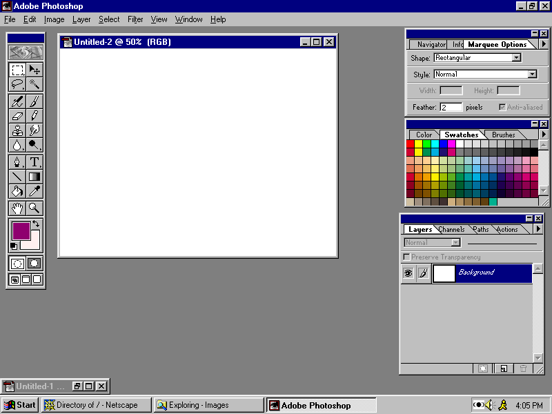The width and height of the screenshot is (552, 414).
Task: Click the purple foreground color box
Action: tap(21, 230)
